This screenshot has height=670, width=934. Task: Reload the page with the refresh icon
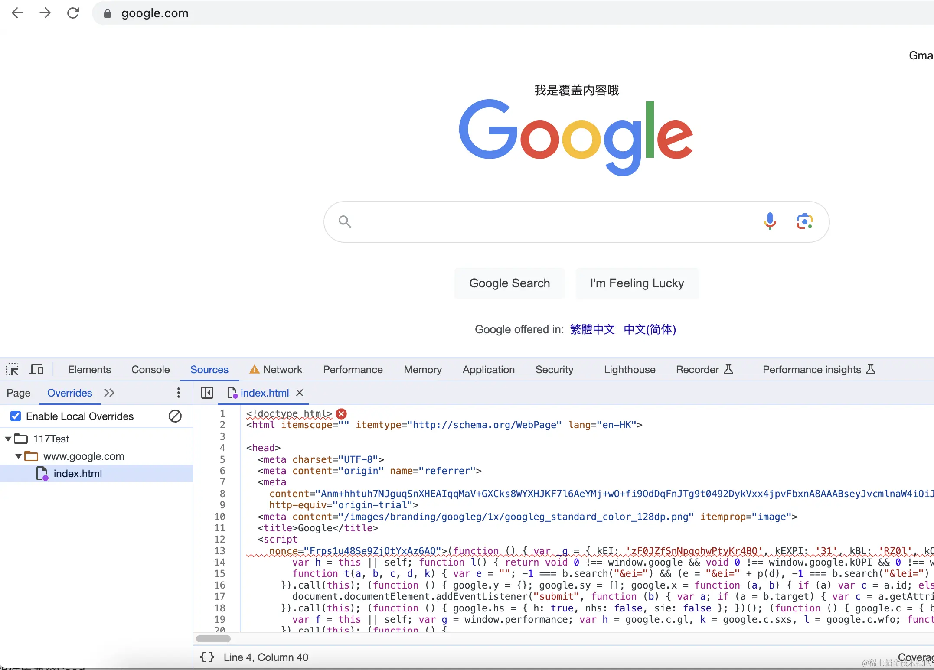(73, 13)
